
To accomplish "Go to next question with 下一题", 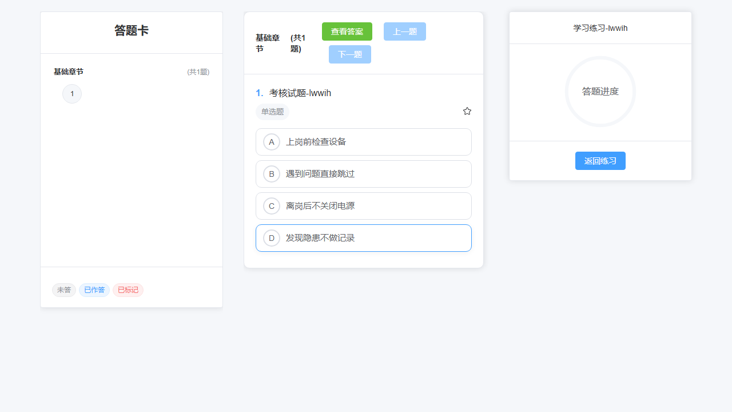I will pos(350,54).
